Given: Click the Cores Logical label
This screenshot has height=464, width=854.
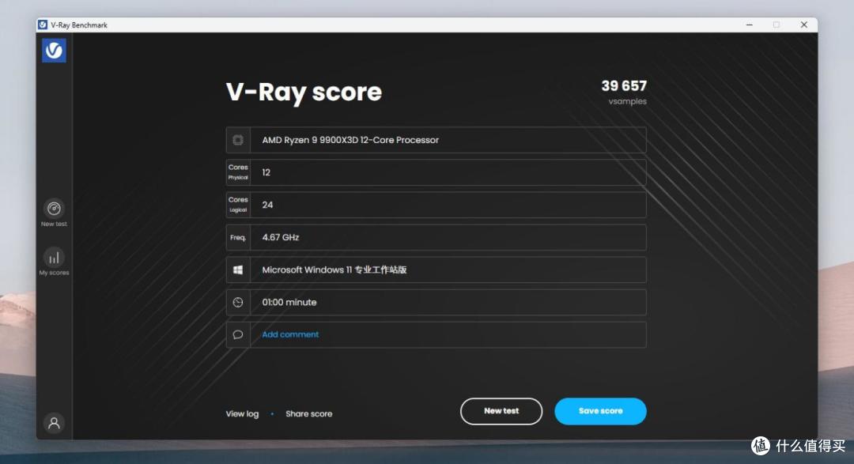Looking at the screenshot, I should tap(238, 205).
